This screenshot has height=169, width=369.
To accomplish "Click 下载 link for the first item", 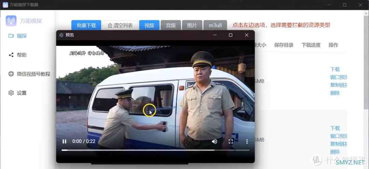I will [335, 69].
